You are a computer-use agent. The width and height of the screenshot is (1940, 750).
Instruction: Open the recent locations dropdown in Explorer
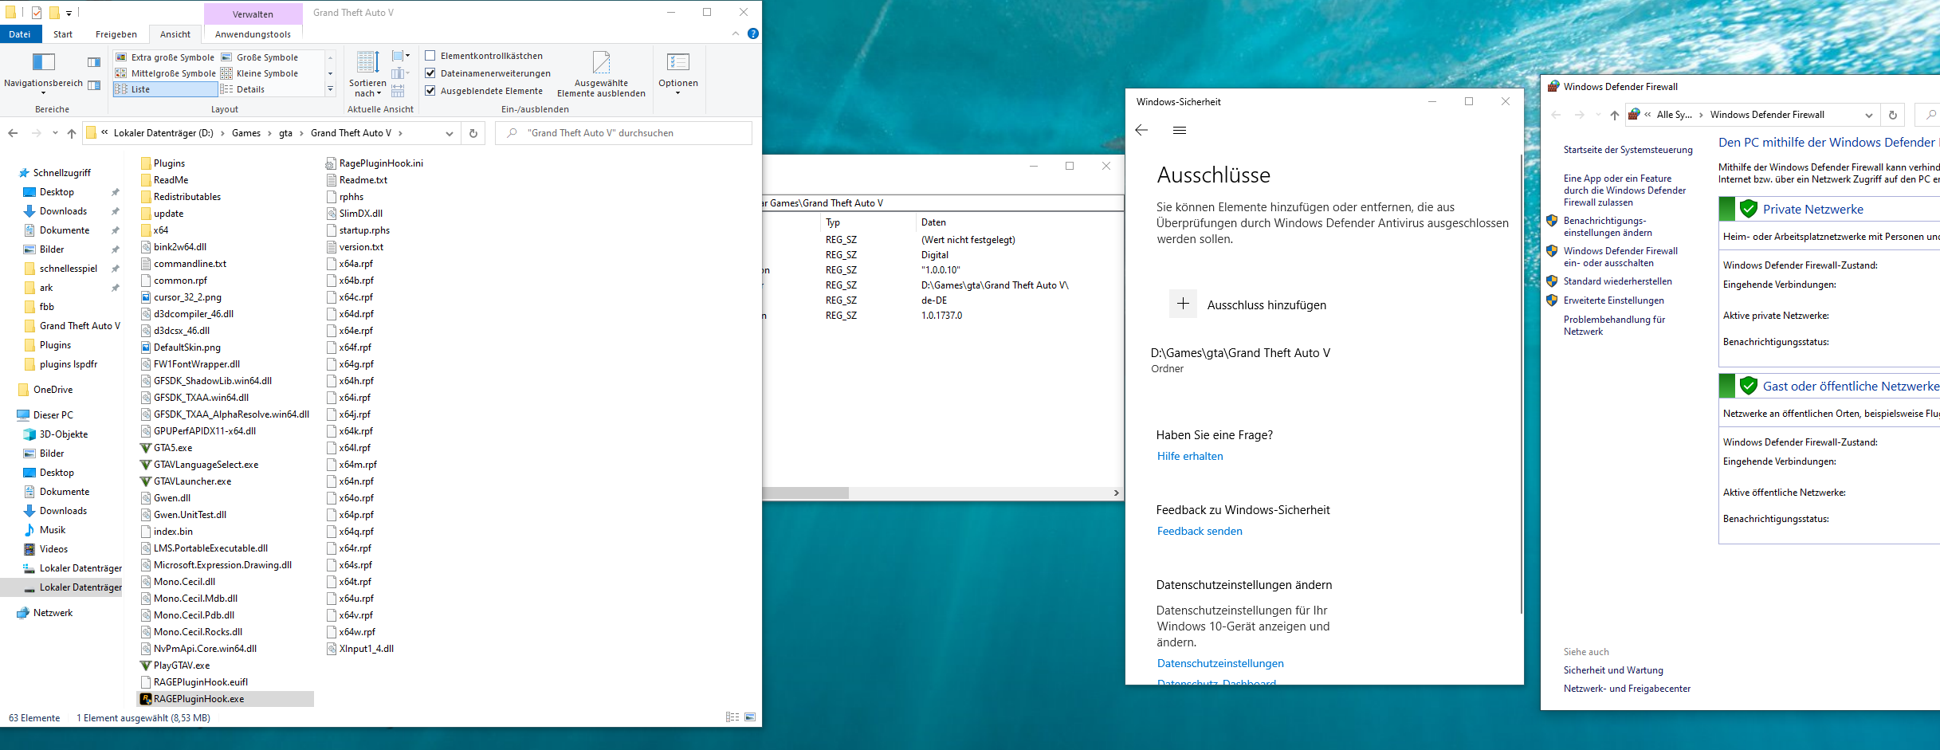point(55,133)
